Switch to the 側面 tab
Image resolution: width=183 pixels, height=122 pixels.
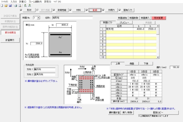pos(132,64)
